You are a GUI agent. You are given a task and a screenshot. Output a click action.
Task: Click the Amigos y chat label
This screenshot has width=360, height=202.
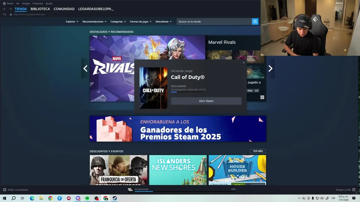(343, 190)
